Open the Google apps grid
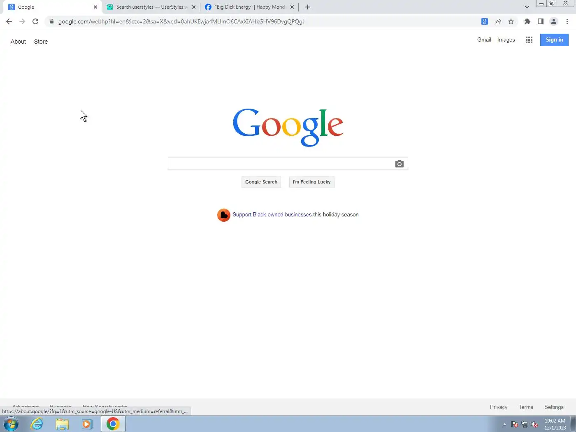 tap(529, 40)
